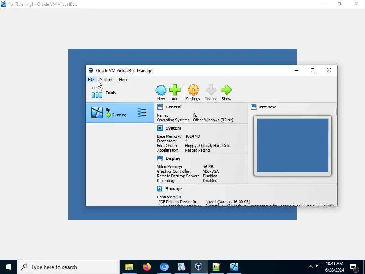Screen dimensions: 365x274
Task: Select the flp virtual machine entry
Action: click(120, 113)
